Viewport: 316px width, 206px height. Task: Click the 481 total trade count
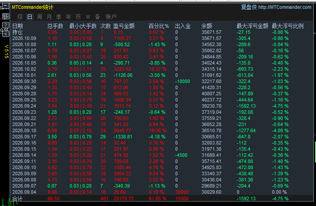pyautogui.click(x=104, y=199)
